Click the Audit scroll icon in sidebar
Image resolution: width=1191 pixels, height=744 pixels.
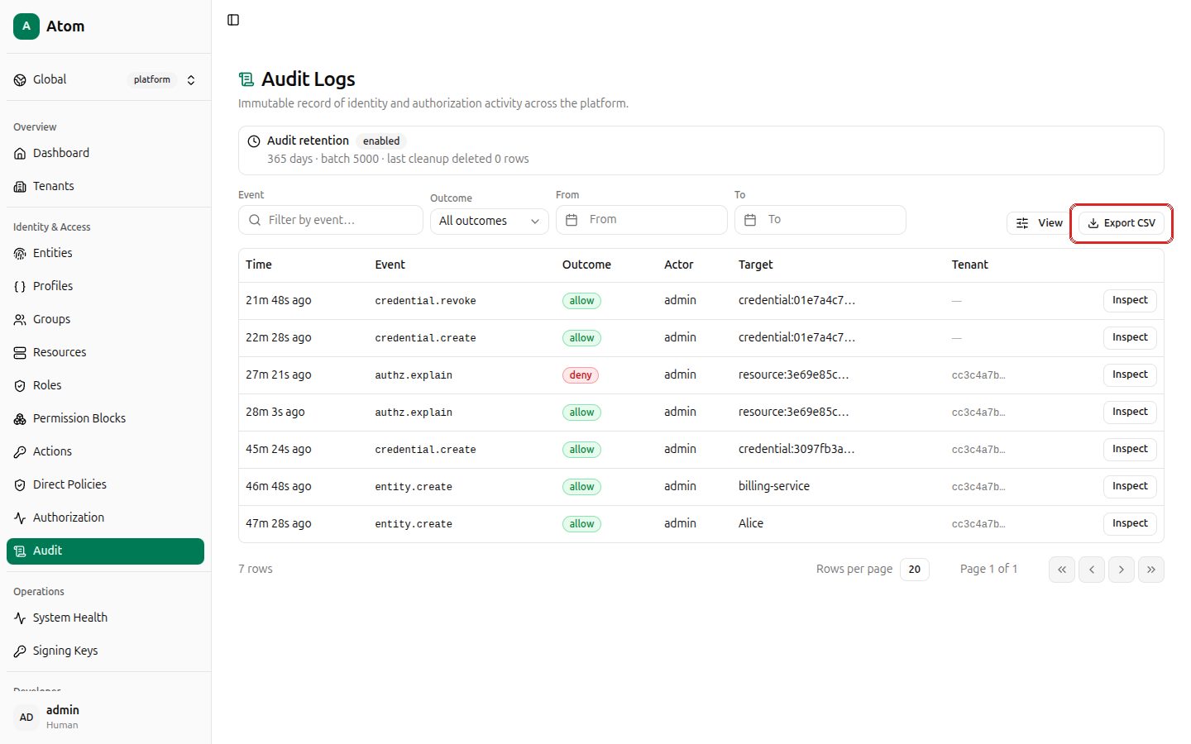pos(20,551)
